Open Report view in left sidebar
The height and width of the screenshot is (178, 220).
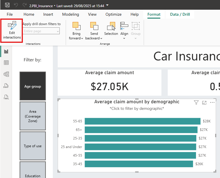tap(6, 51)
